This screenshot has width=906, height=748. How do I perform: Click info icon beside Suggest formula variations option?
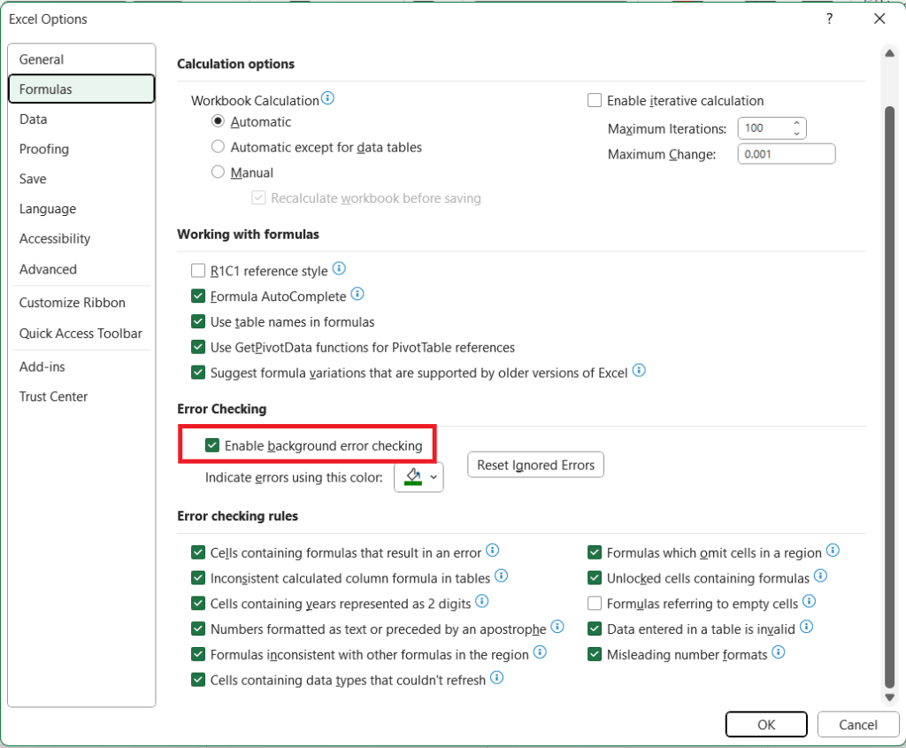point(639,373)
